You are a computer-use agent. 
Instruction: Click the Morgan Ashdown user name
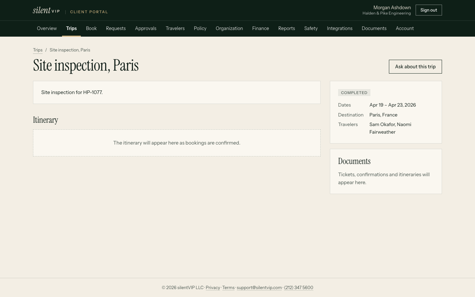pos(392,8)
